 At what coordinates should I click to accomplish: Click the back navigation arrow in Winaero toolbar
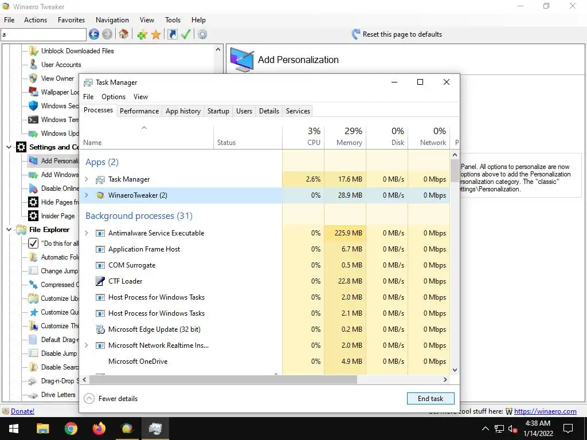pyautogui.click(x=94, y=34)
